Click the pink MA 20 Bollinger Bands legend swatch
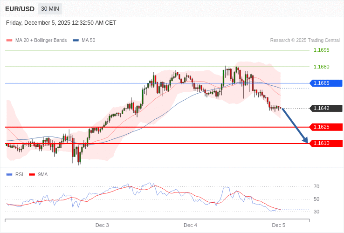Image resolution: width=344 pixels, height=233 pixels. tap(9, 41)
